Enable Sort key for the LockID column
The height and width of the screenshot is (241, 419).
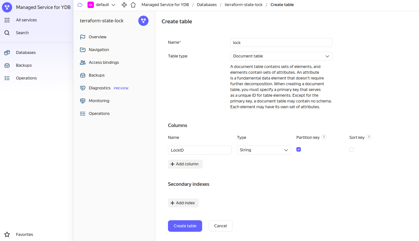coord(352,149)
